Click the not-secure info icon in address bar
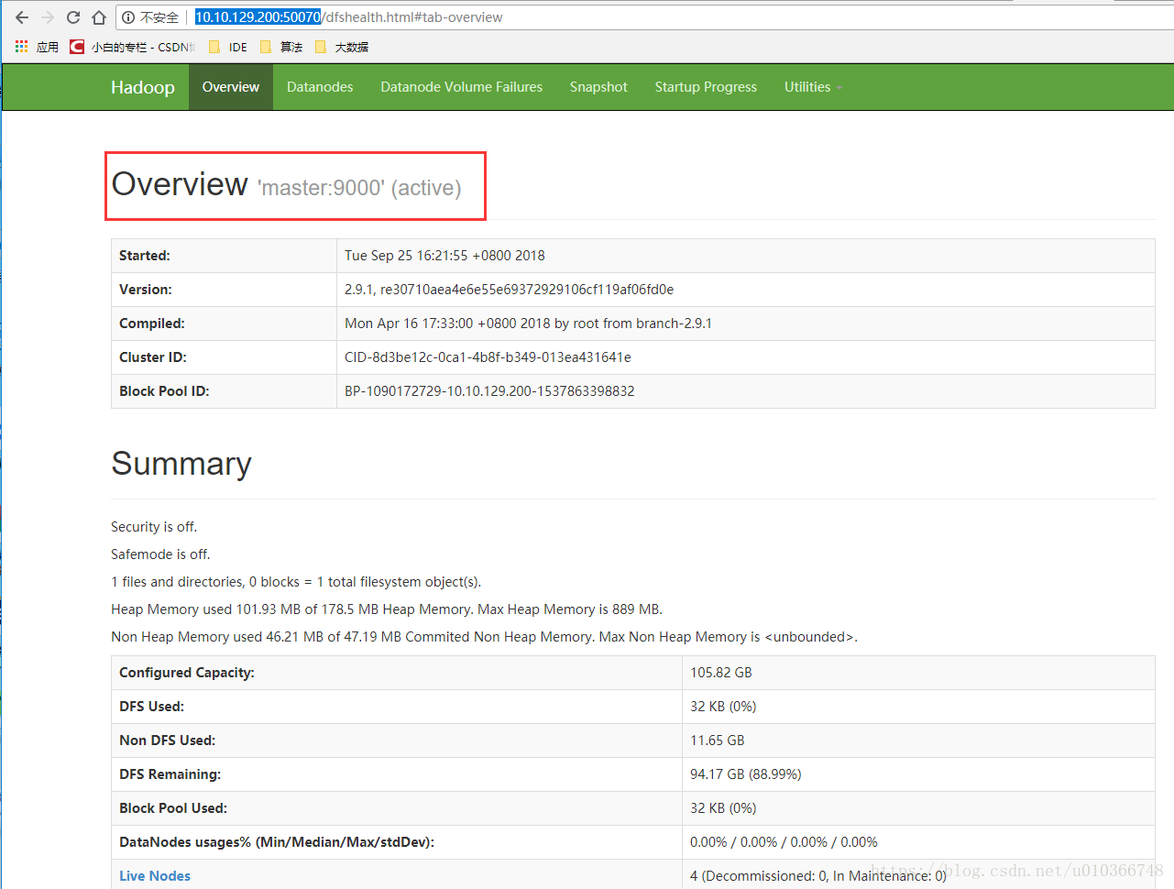 point(128,17)
